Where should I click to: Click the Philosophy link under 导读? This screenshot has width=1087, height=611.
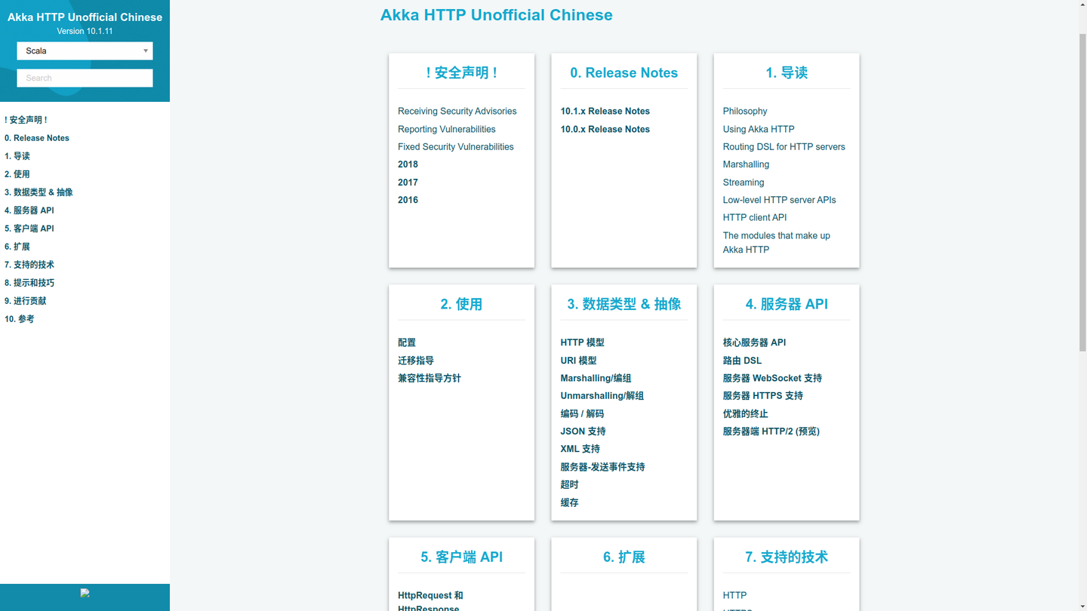pyautogui.click(x=745, y=111)
